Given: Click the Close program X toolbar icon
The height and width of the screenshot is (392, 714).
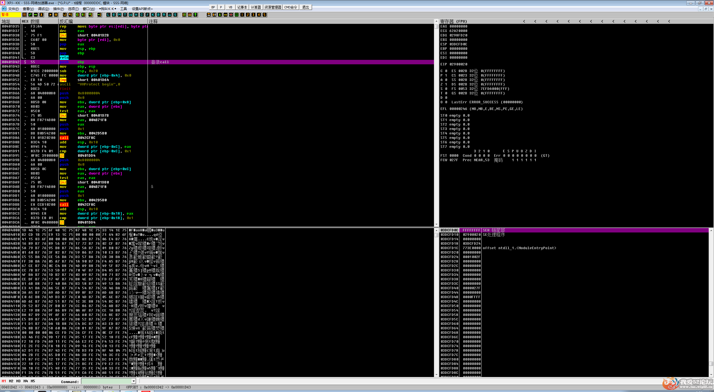Looking at the screenshot, I should 41,15.
